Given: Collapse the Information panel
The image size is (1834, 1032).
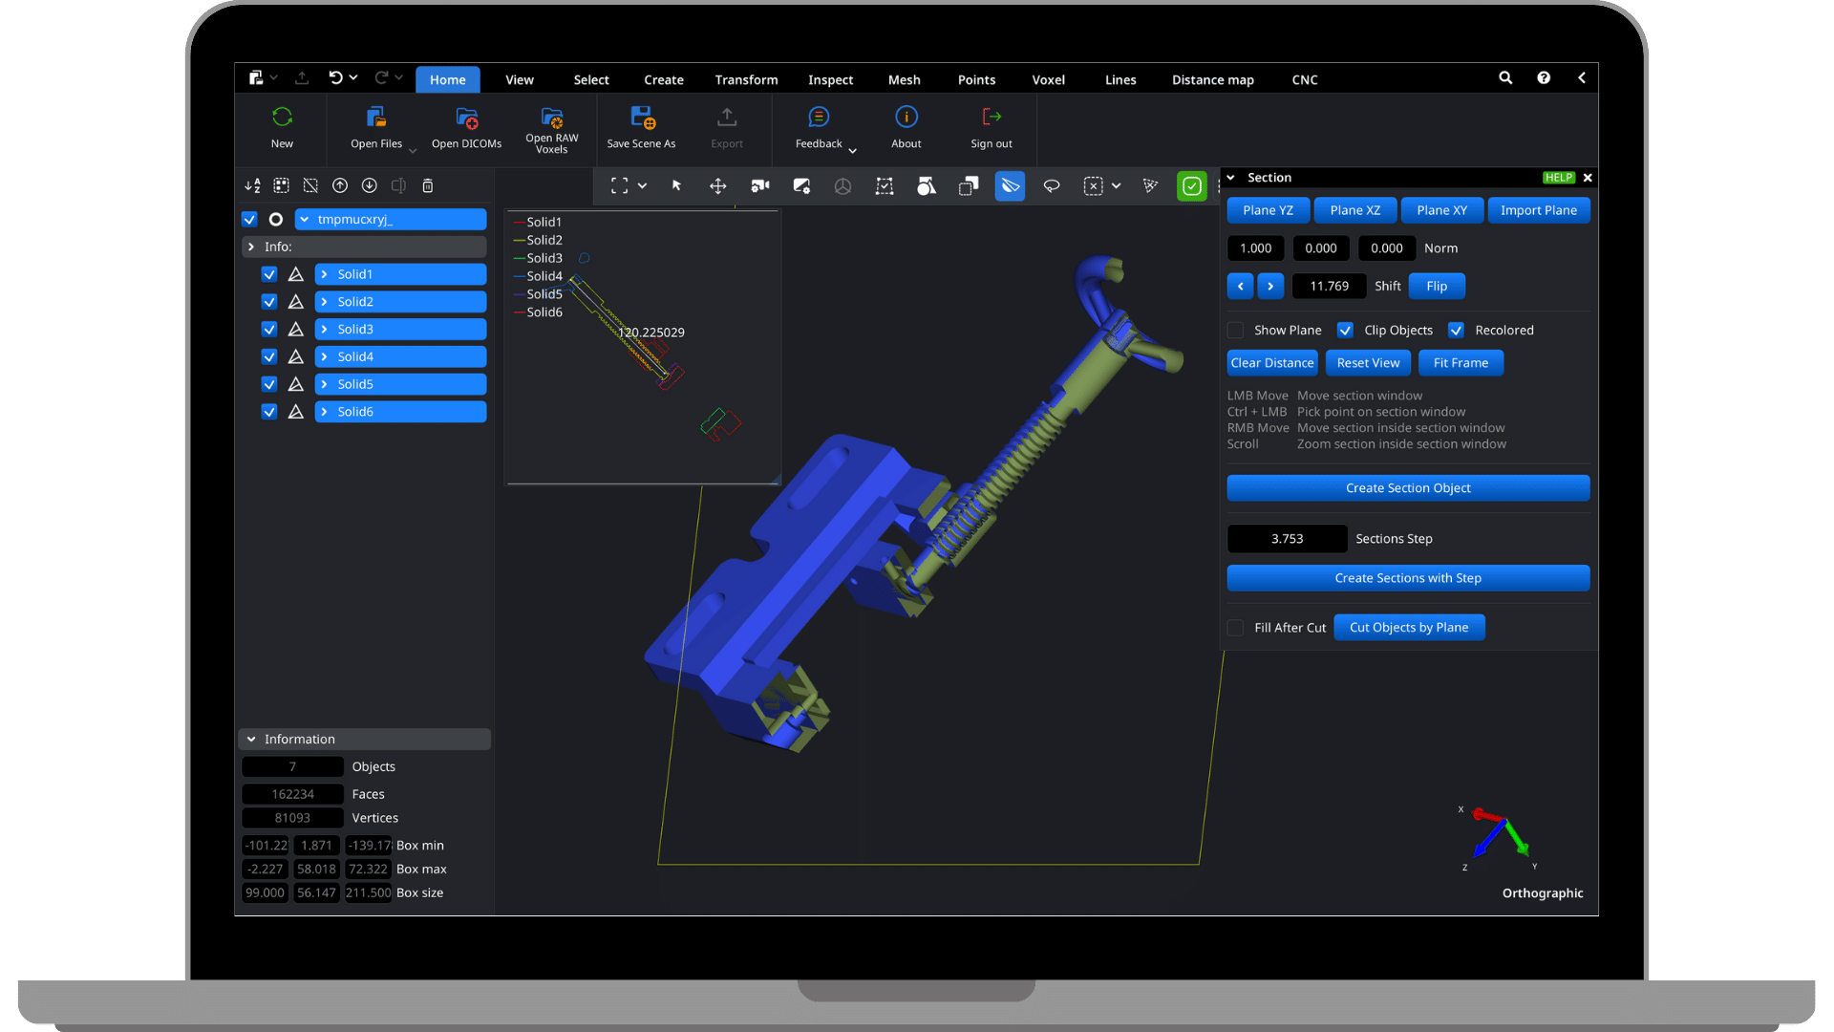Looking at the screenshot, I should click(x=251, y=740).
